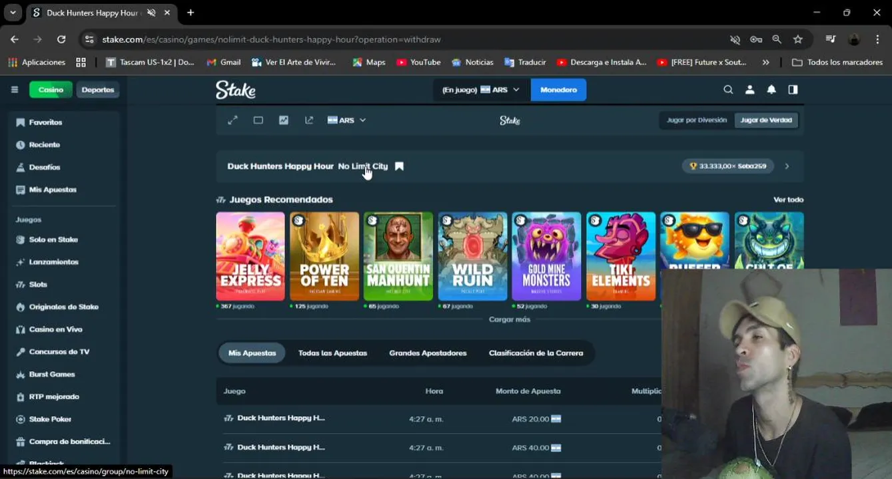Open the hamburger sidebar menu icon

[x=14, y=90]
